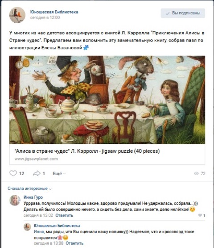Open Инна Гуро's profile name link
This screenshot has height=248, width=214.
[x=33, y=197]
